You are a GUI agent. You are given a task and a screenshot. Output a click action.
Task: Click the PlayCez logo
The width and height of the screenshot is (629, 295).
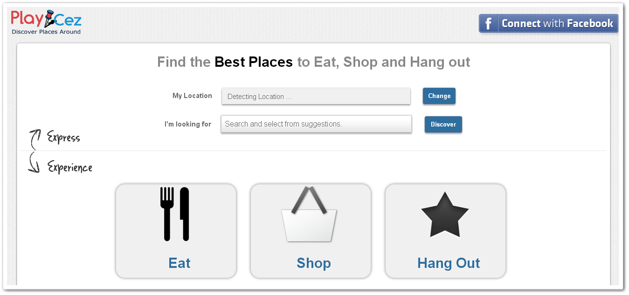click(46, 22)
